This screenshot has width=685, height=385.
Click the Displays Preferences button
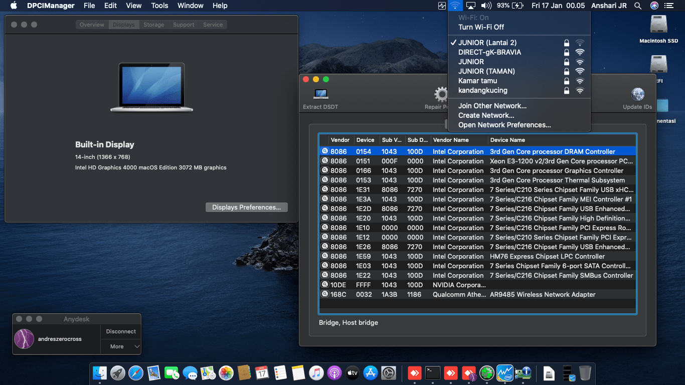click(x=246, y=207)
